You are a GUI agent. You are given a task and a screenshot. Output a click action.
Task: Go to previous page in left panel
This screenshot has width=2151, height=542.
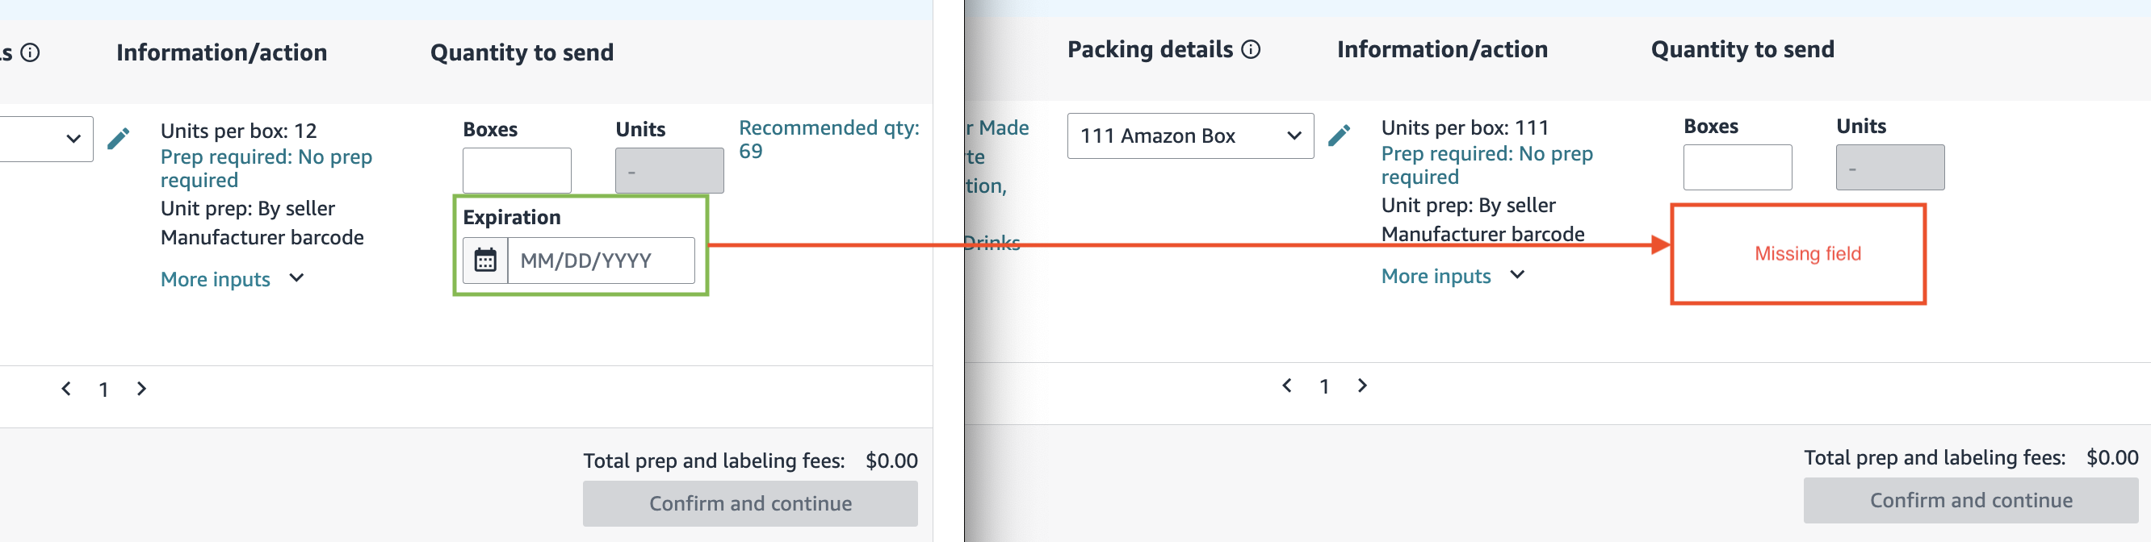(66, 389)
